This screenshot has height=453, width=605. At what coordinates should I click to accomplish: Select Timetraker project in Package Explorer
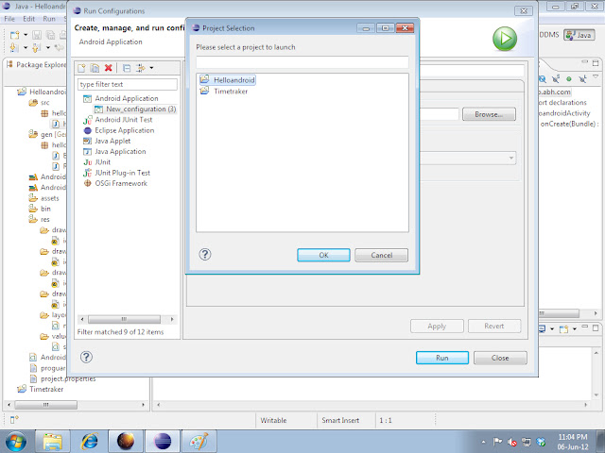tap(41, 390)
